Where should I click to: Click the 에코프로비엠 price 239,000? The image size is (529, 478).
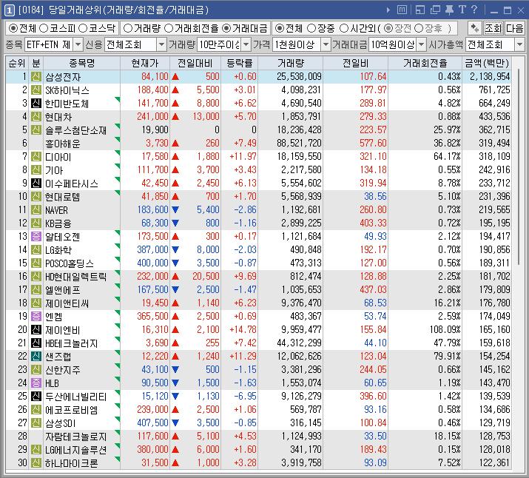152,409
